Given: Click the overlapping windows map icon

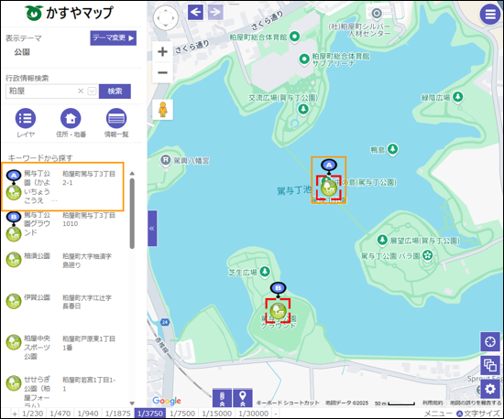Looking at the screenshot, I should [x=490, y=365].
